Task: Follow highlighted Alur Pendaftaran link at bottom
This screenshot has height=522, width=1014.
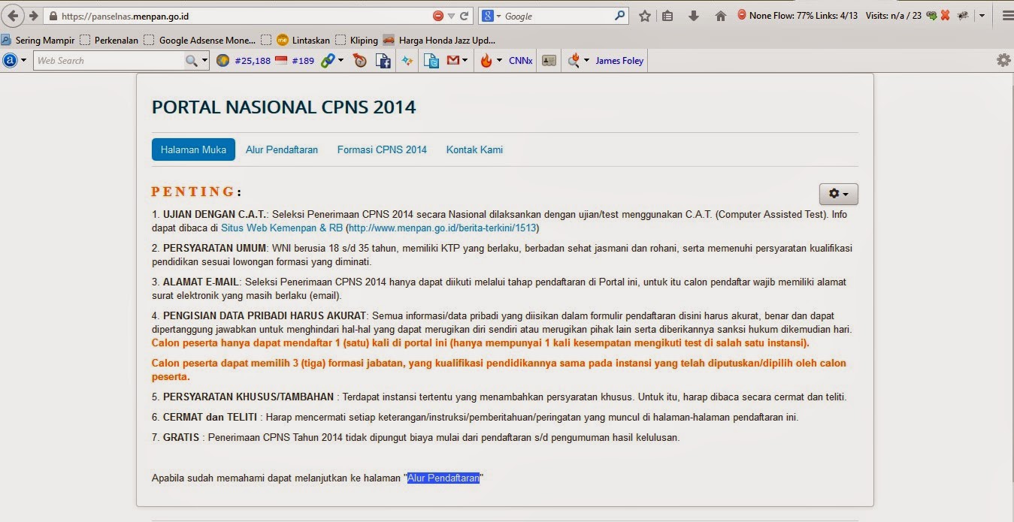Action: pyautogui.click(x=443, y=478)
